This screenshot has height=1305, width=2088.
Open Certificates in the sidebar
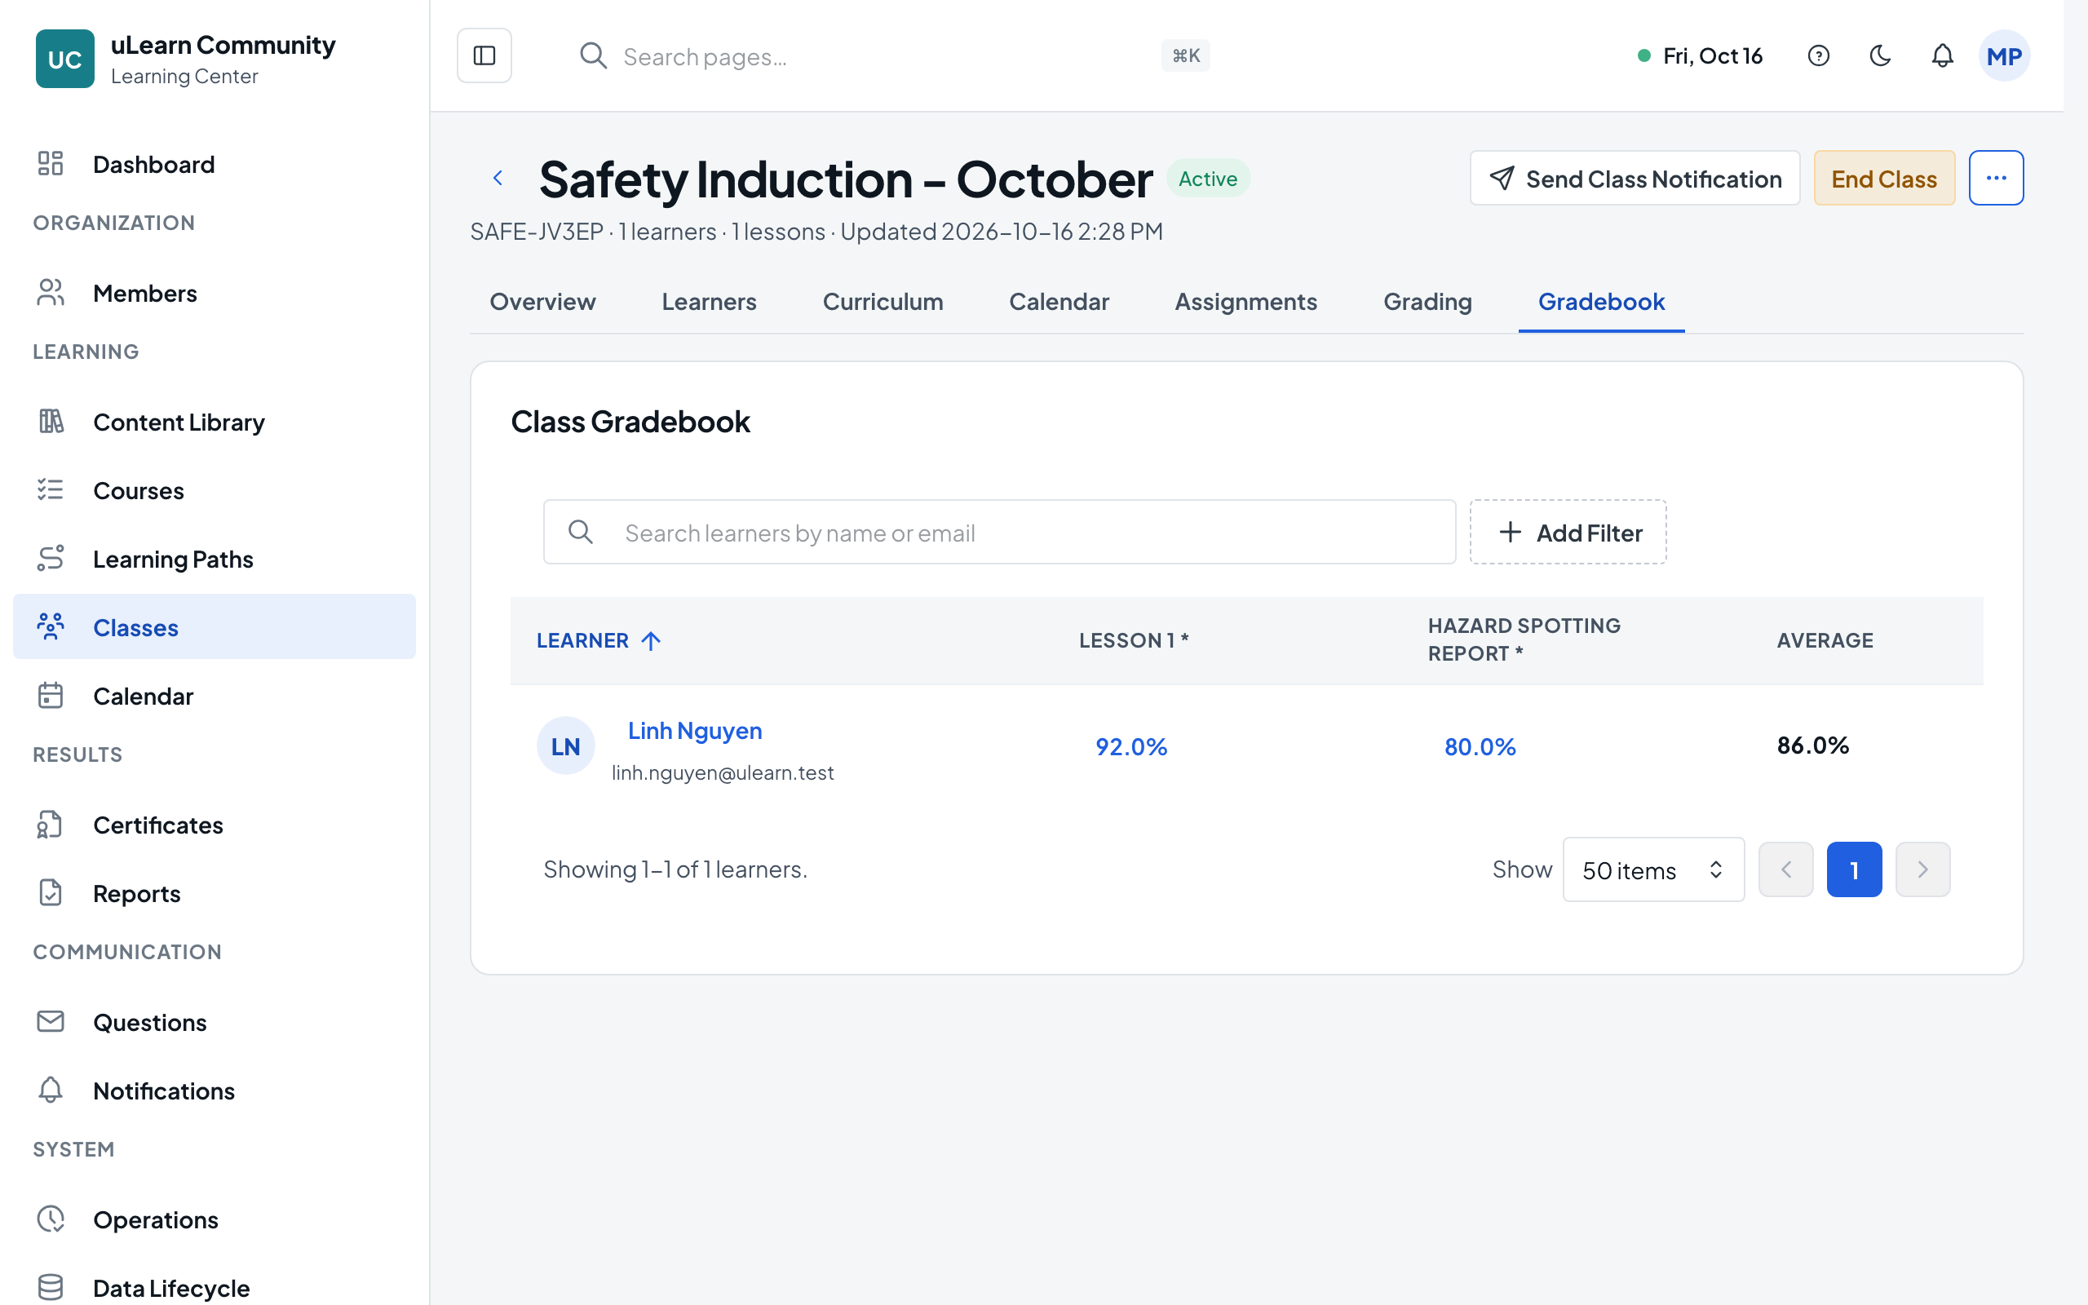214,825
